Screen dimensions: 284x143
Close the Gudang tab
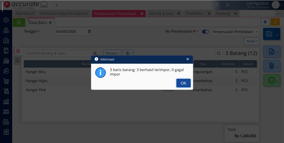235,14
